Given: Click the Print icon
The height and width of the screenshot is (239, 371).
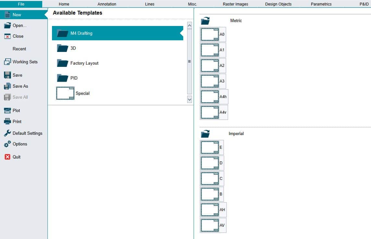Looking at the screenshot, I should 7,121.
